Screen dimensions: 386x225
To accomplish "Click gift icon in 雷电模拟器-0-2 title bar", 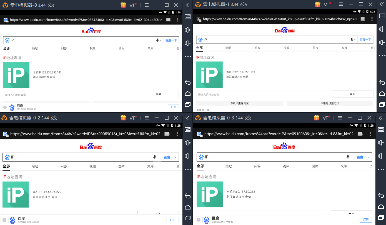I will (123, 118).
